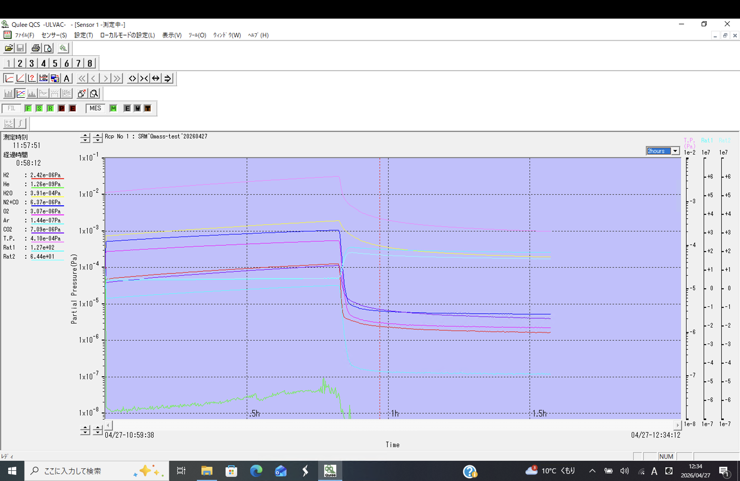This screenshot has height=481, width=740.
Task: Switch to sensor number 2 button
Action: [20, 63]
